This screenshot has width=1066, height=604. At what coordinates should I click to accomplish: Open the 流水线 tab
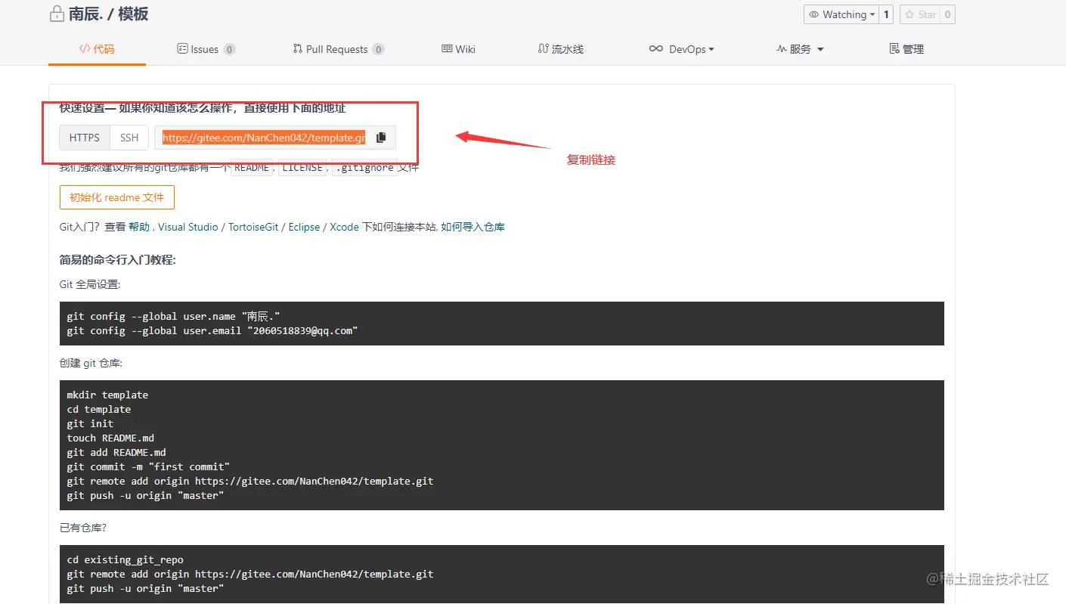click(560, 49)
